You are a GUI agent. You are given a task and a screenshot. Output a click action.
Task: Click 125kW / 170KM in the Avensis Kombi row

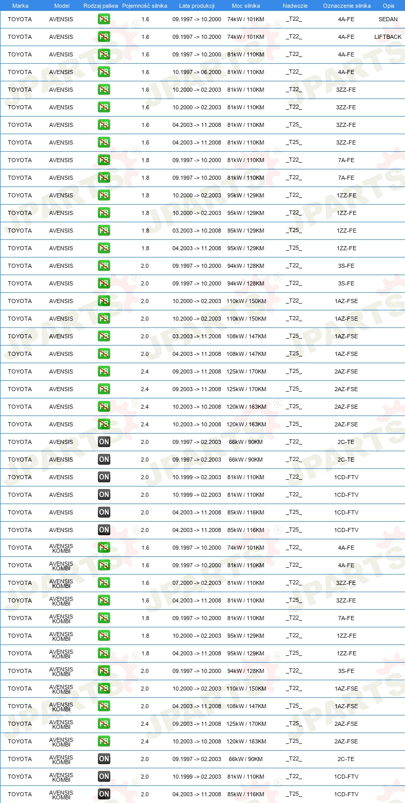click(246, 724)
